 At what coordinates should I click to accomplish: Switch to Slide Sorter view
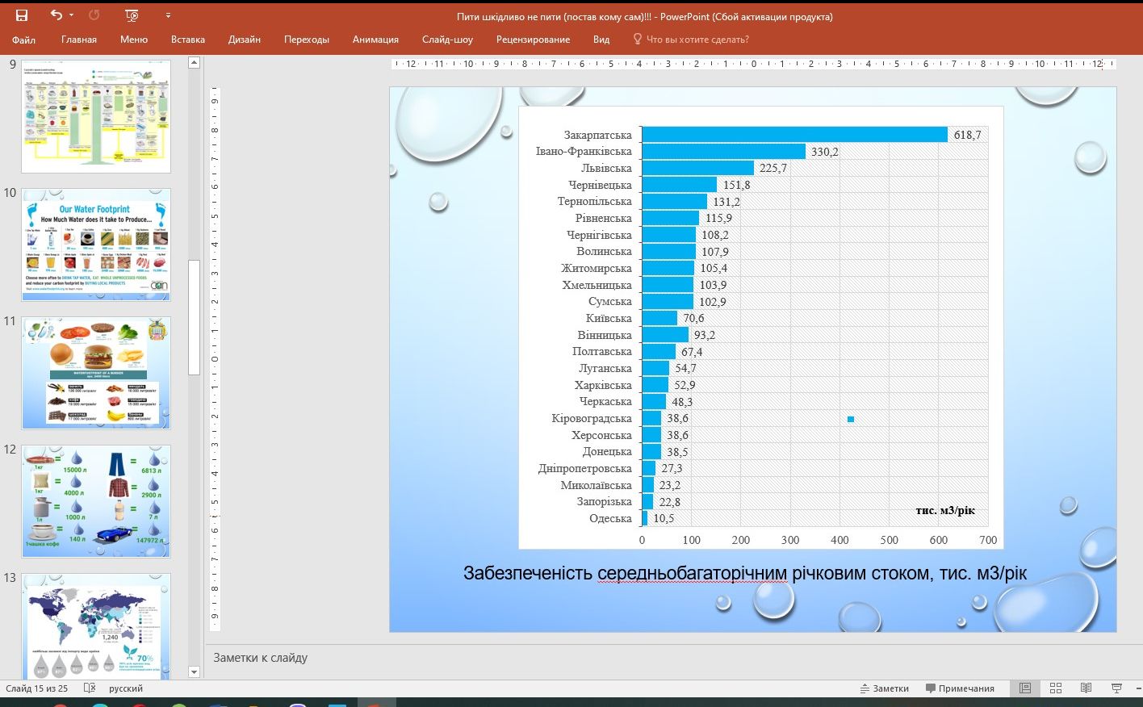pos(1056,688)
